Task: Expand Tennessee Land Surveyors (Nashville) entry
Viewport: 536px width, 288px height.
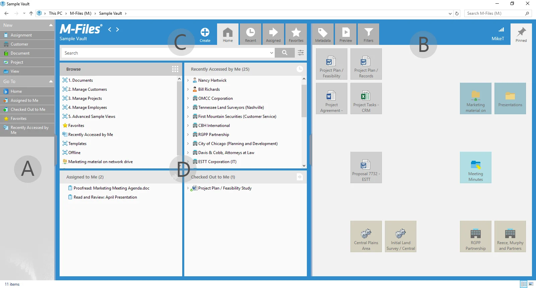Action: [188, 107]
